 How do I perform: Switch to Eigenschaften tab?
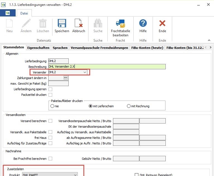(x=38, y=48)
